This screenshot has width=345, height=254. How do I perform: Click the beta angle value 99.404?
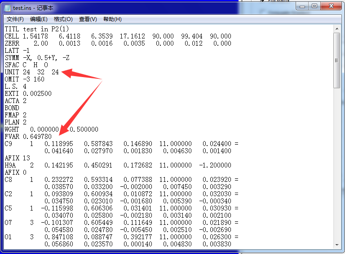click(192, 36)
